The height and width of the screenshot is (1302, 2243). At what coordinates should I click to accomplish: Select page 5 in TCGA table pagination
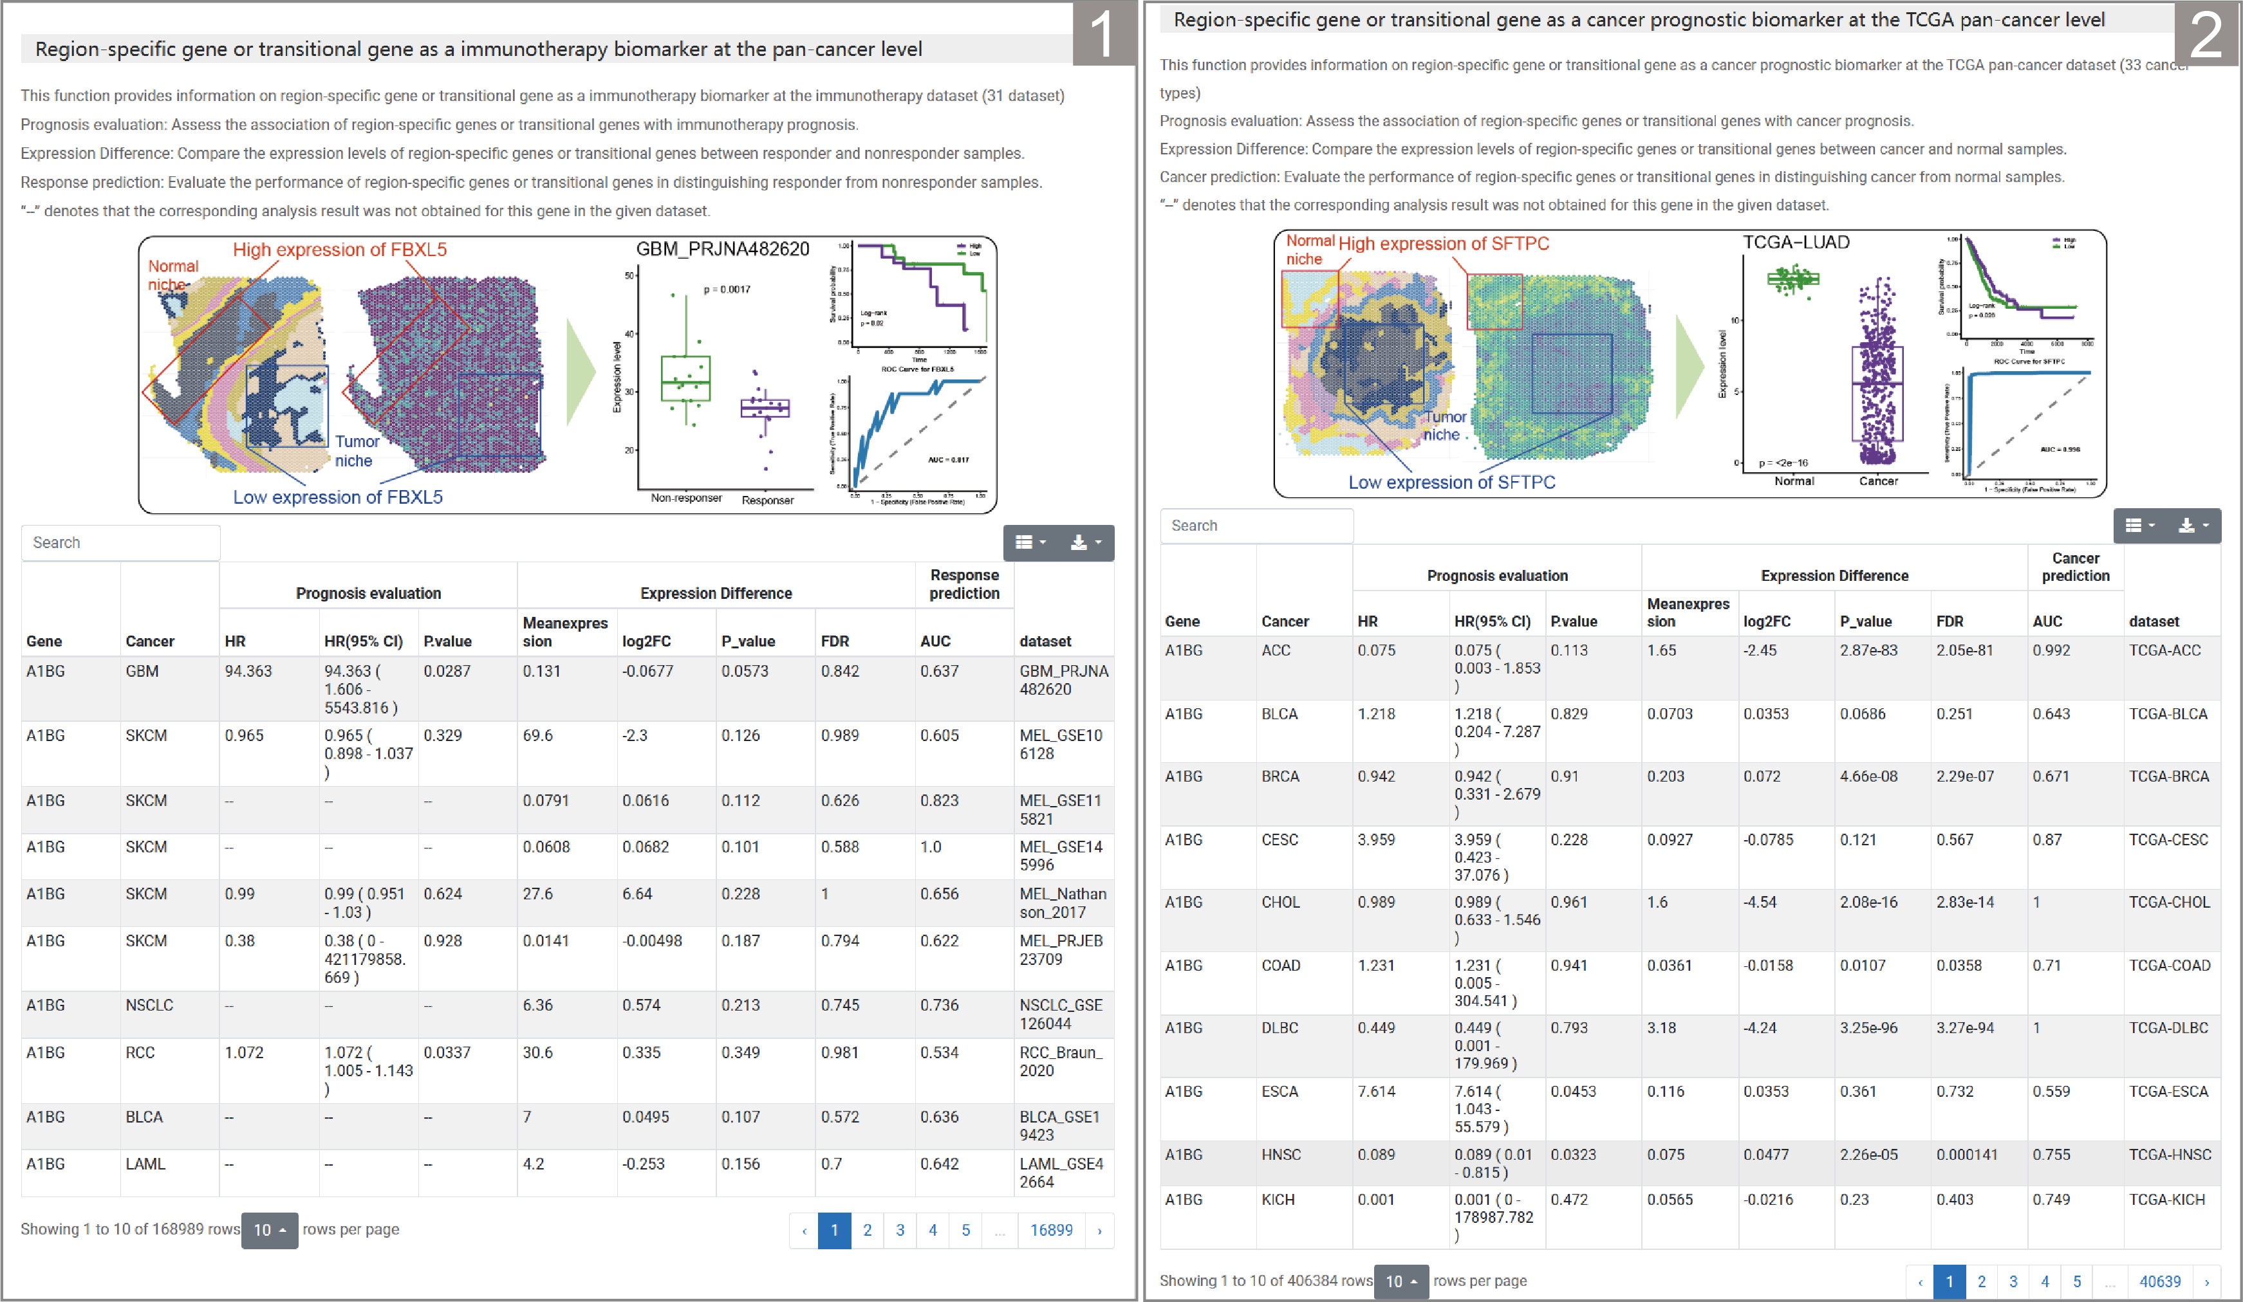[2076, 1281]
